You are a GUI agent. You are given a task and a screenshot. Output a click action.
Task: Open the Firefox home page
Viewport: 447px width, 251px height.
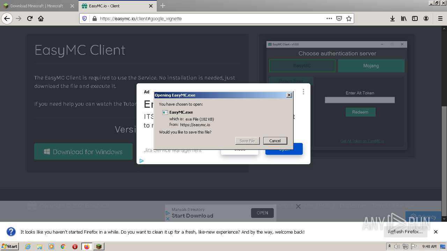pos(41,18)
